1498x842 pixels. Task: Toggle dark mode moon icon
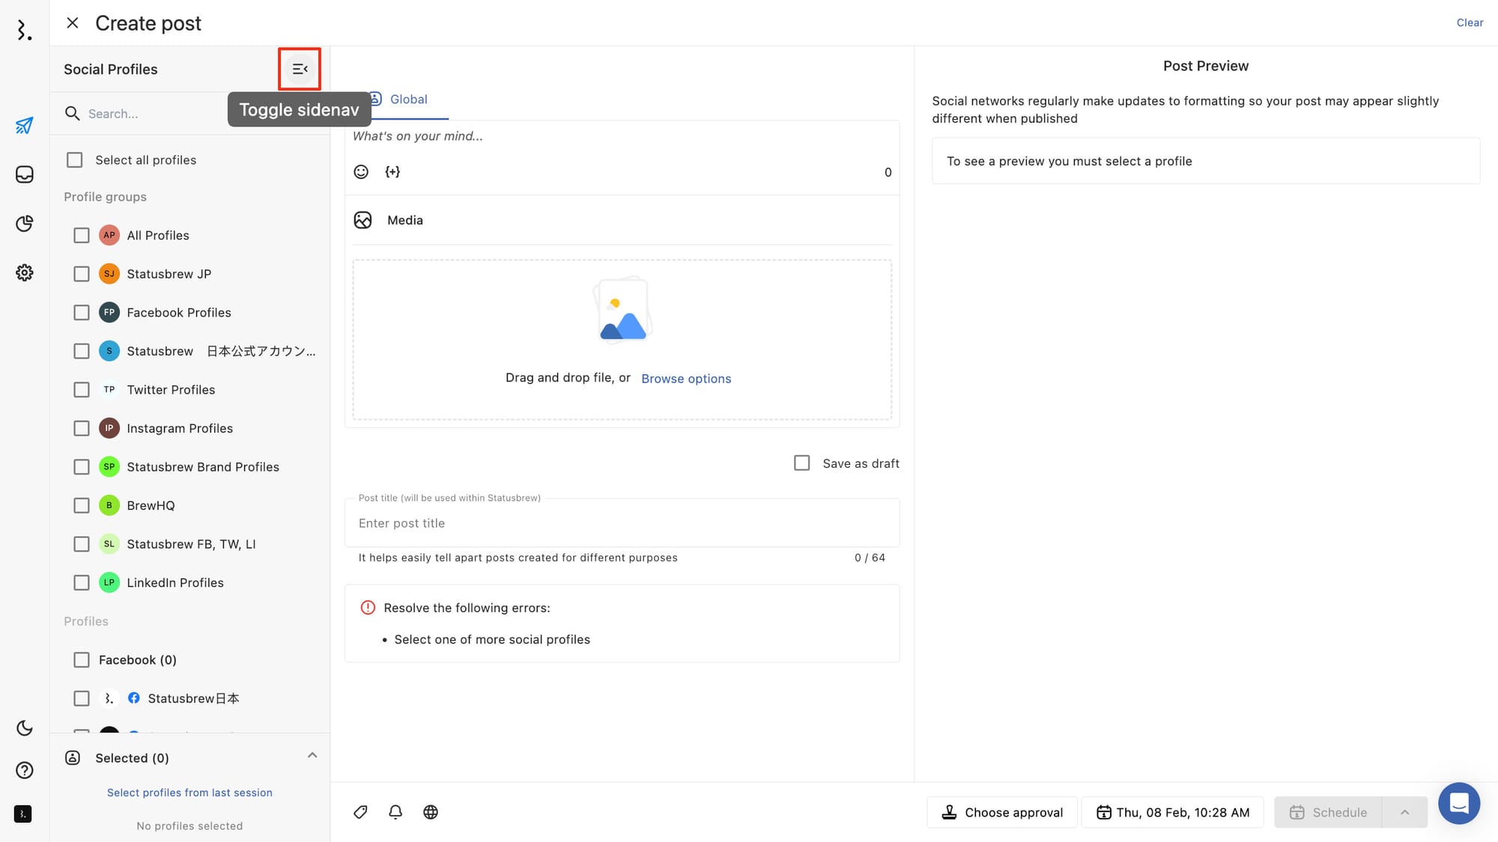click(25, 728)
